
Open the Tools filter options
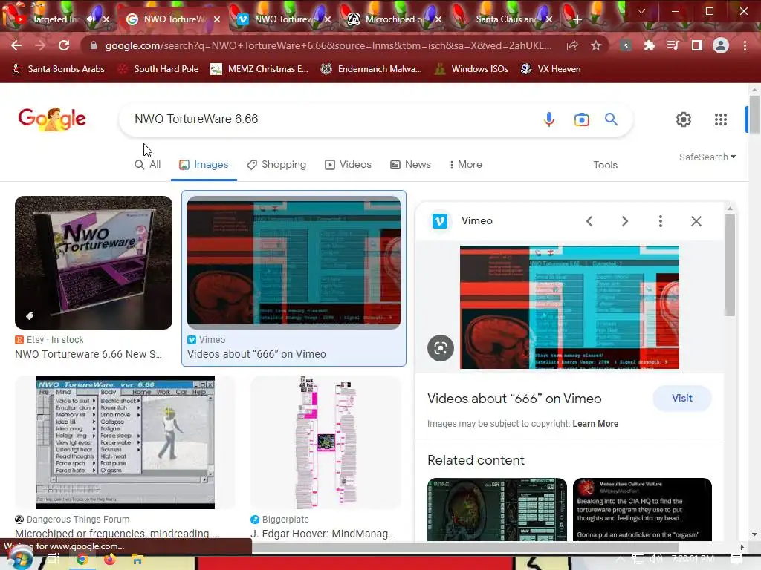tap(605, 165)
